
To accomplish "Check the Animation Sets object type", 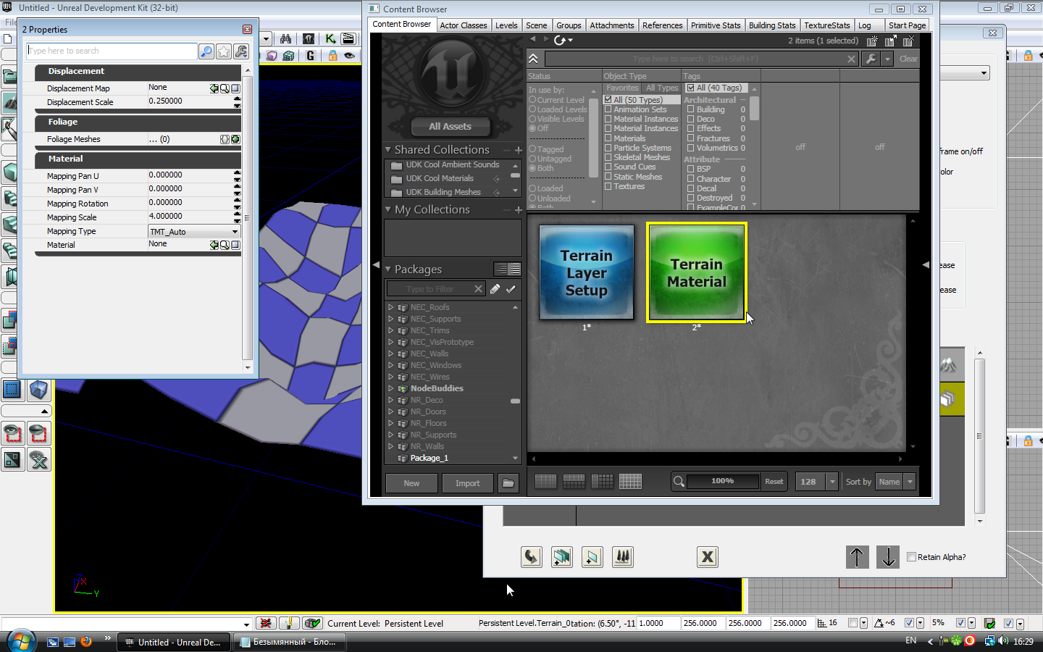I will 608,109.
